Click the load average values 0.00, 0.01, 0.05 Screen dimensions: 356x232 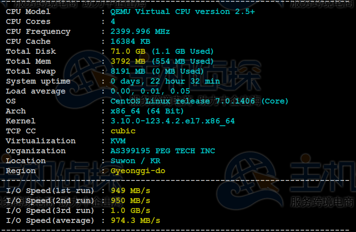coord(150,91)
